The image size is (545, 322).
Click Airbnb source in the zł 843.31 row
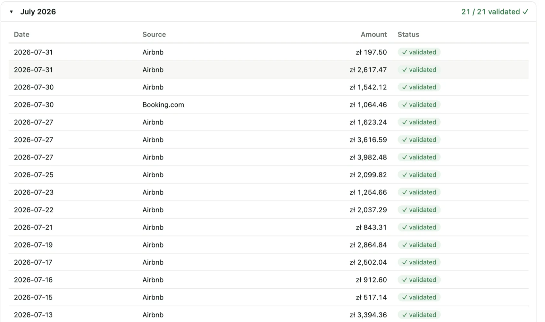coord(153,227)
